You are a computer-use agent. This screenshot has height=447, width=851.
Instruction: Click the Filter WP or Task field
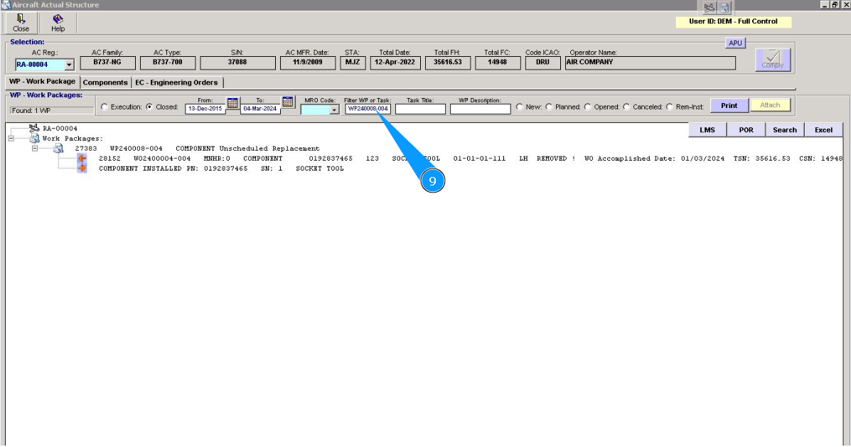pyautogui.click(x=368, y=109)
